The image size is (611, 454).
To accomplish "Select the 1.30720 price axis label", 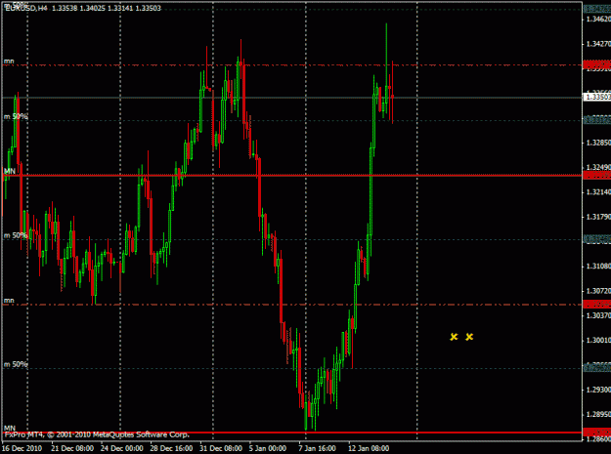I will pyautogui.click(x=598, y=291).
